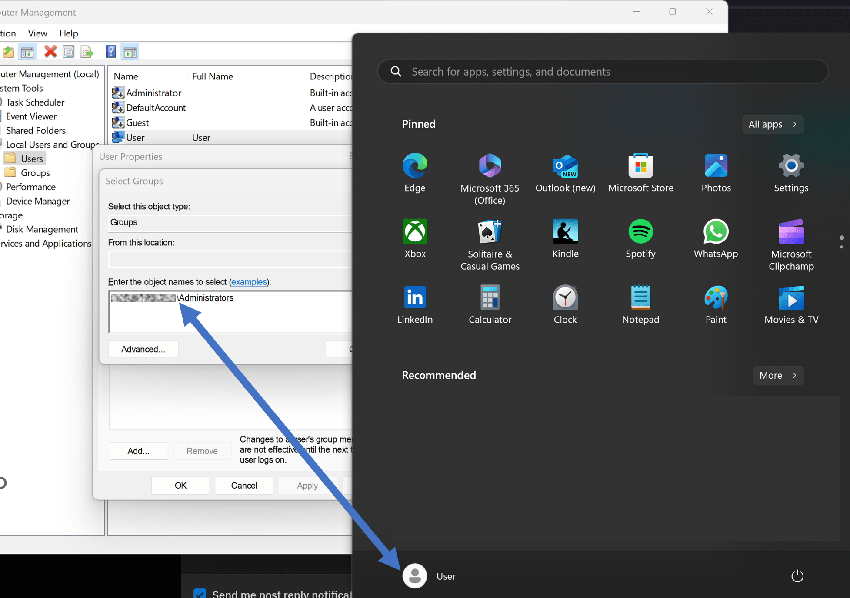Open the Help menu

click(x=69, y=33)
